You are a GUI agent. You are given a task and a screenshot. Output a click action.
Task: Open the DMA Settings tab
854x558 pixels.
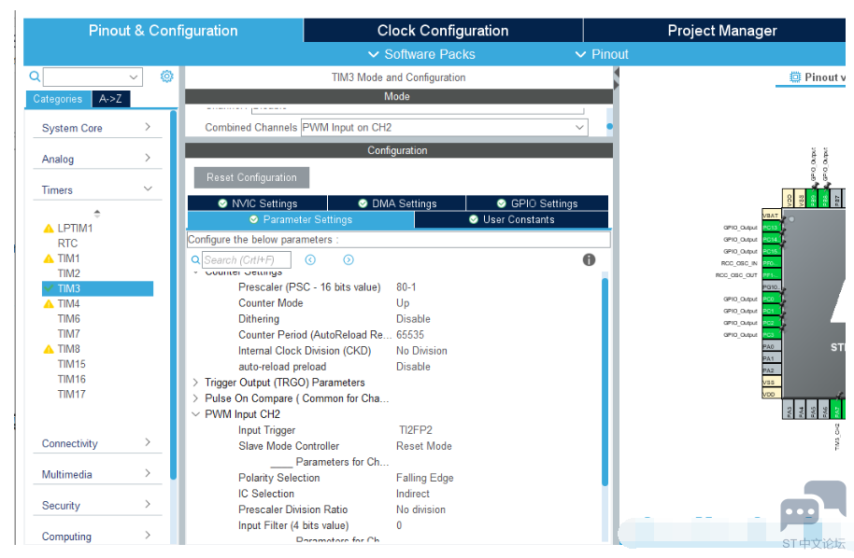[397, 203]
